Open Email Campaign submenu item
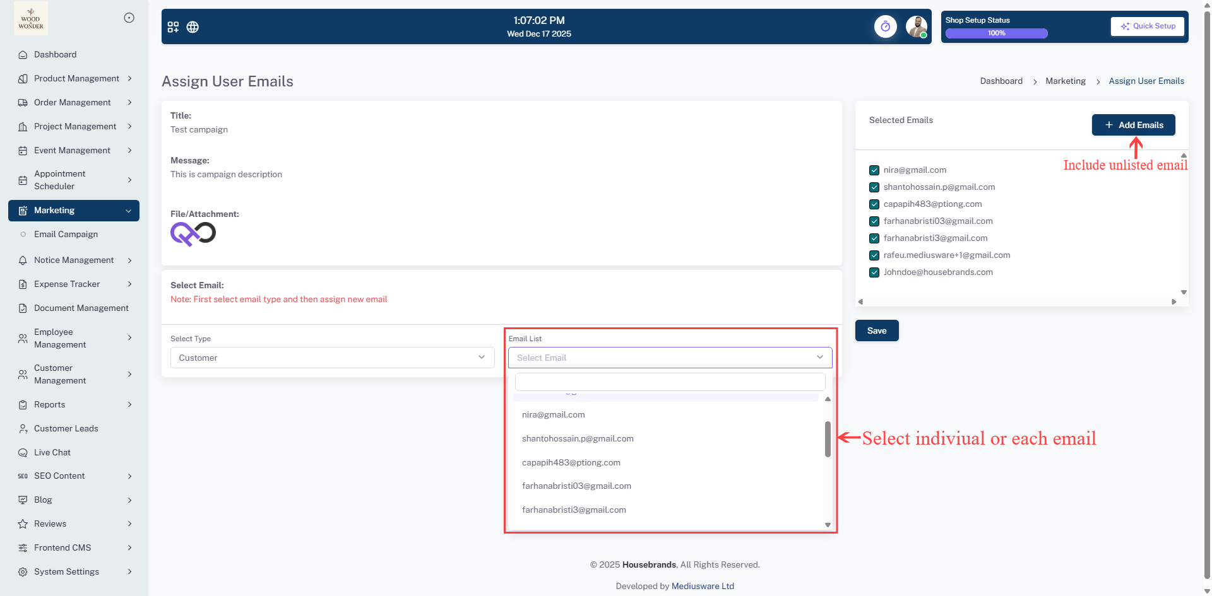This screenshot has height=596, width=1212. click(66, 234)
